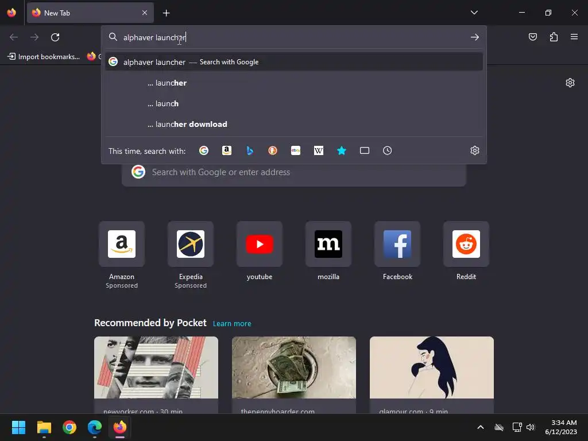Select 'alphaver launcher — Search with Google' suggestion
The width and height of the screenshot is (588, 441).
click(294, 62)
